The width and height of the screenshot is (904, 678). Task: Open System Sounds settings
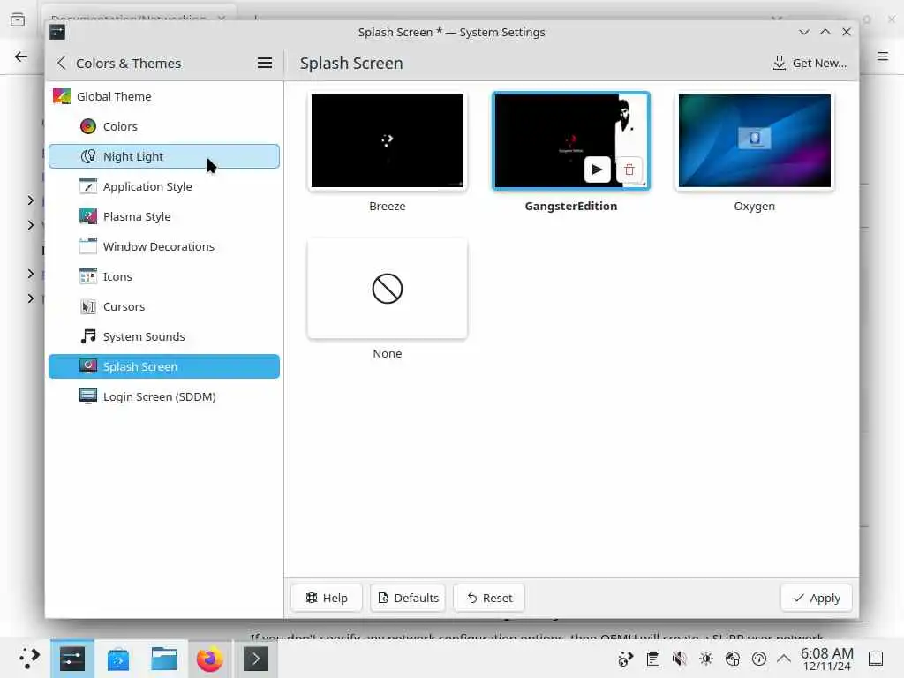[163, 336]
